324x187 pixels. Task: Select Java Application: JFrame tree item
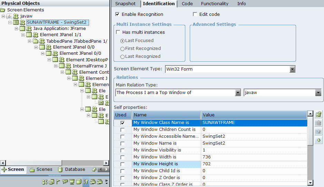[x=59, y=29]
